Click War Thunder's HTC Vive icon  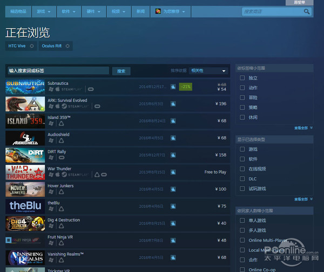[x=97, y=175]
